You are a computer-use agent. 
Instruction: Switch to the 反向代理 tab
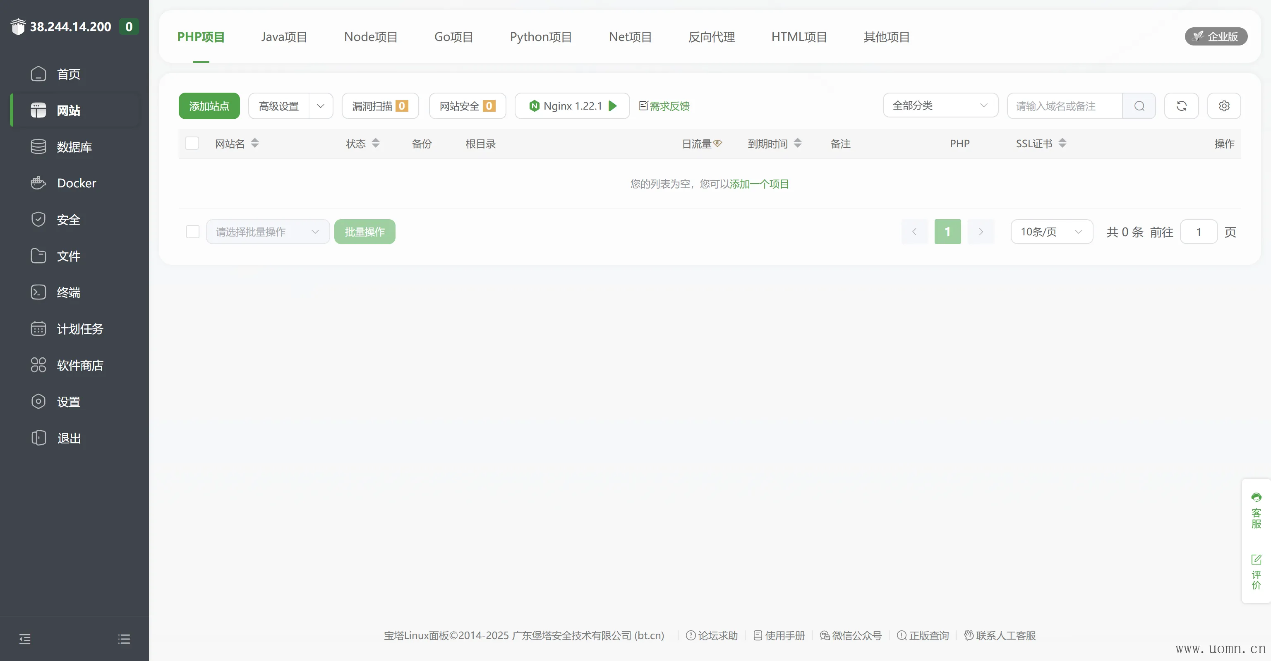[711, 37]
